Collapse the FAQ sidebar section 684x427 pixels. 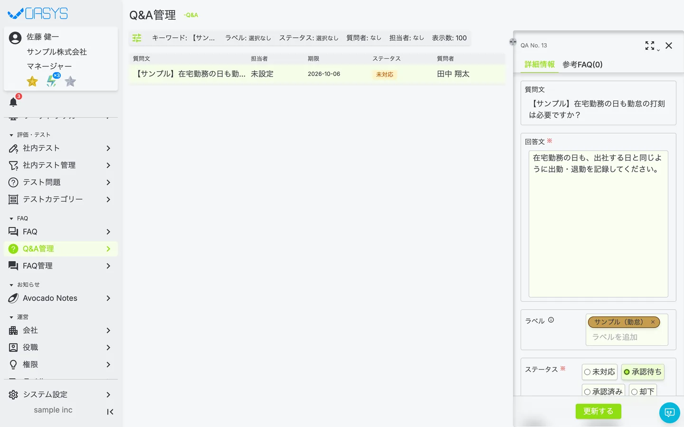pos(11,219)
